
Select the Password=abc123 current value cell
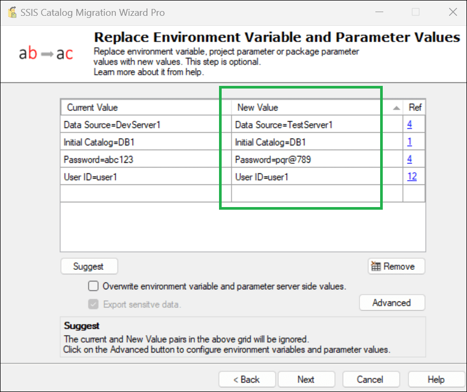point(146,159)
